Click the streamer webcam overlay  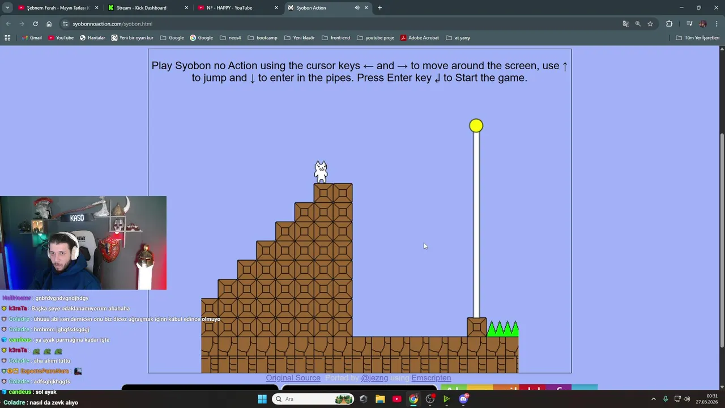pyautogui.click(x=83, y=243)
